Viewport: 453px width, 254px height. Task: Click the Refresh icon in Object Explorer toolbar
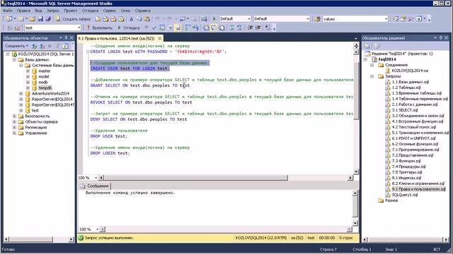point(65,46)
